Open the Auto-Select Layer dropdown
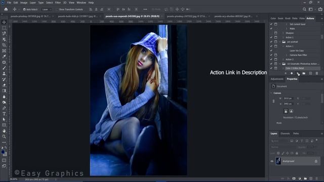The image size is (324, 182). (47, 10)
